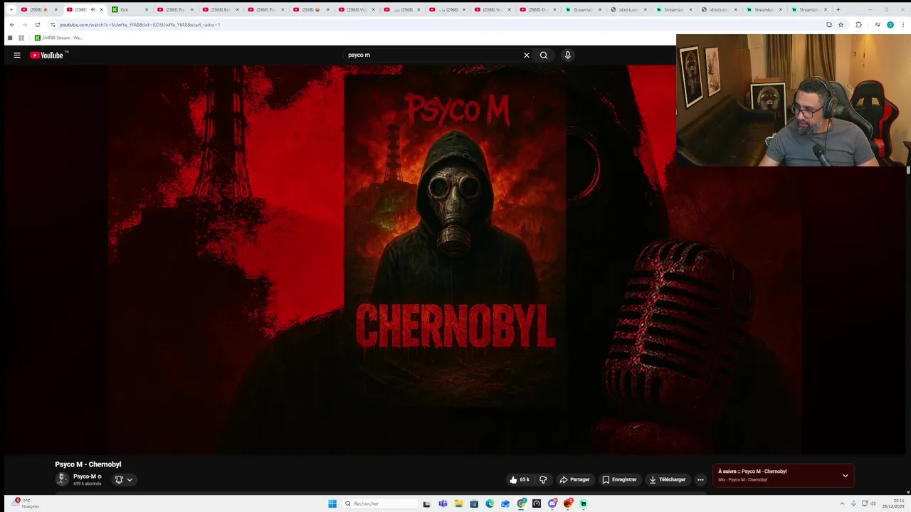Screen dimensions: 911x512
Task: Open the Chrome apps grid shortcut
Action: [x=21, y=38]
